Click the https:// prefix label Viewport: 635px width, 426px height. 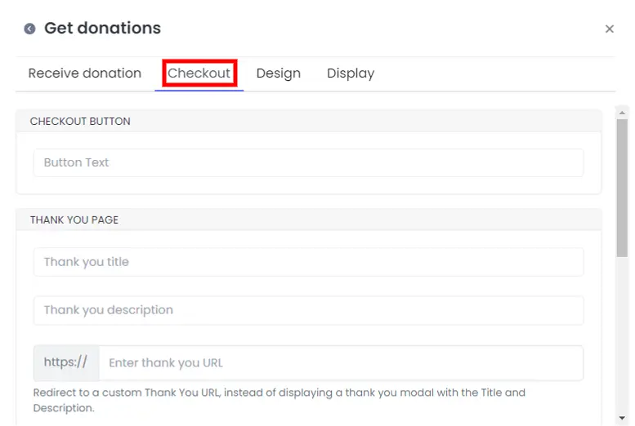click(x=66, y=363)
